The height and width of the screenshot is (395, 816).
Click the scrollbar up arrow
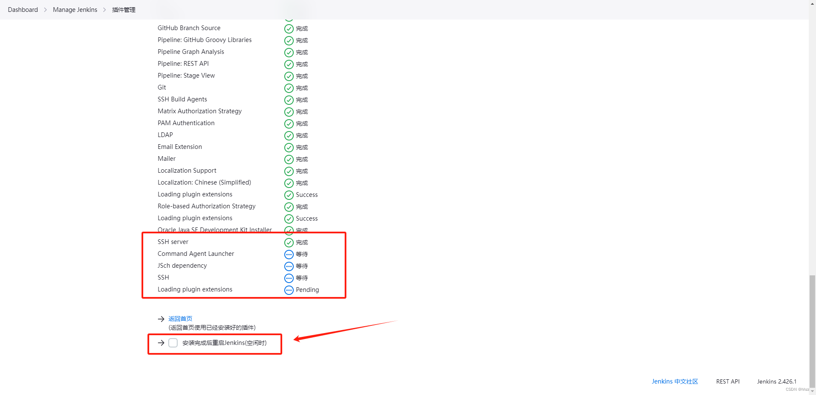(812, 3)
